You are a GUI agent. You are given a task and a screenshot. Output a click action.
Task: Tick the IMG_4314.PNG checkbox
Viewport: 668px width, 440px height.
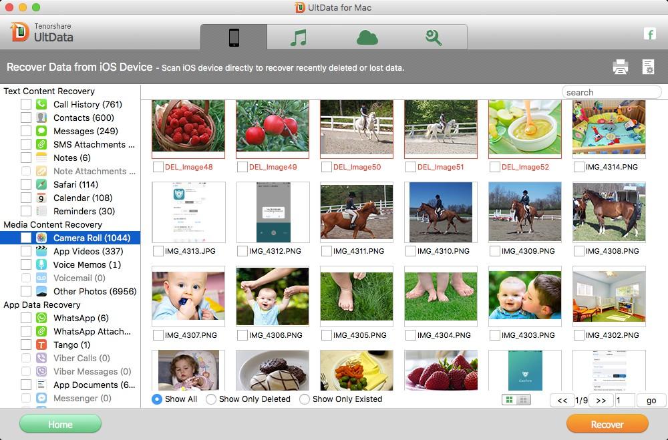(x=579, y=167)
